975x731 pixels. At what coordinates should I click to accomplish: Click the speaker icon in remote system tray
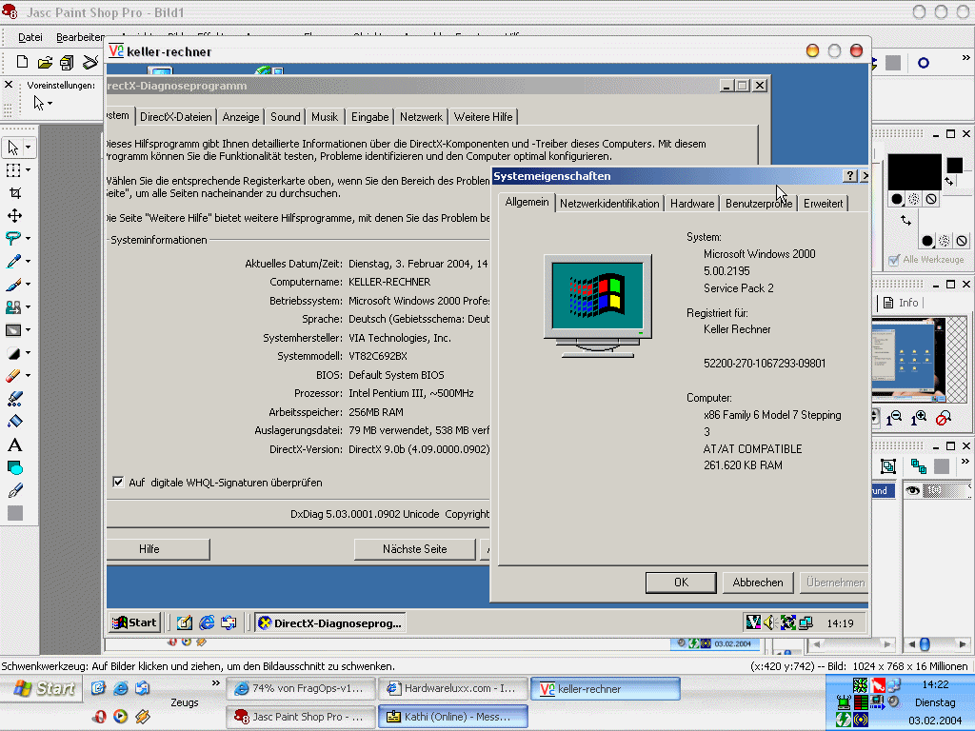769,622
